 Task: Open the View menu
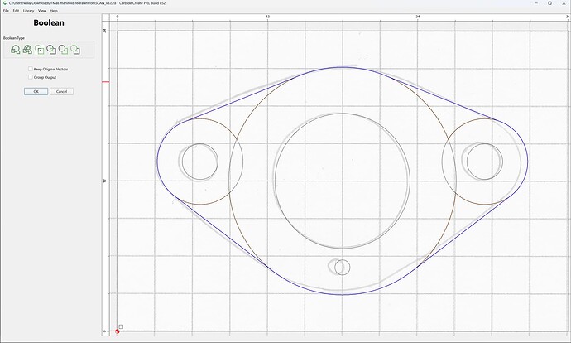point(42,11)
